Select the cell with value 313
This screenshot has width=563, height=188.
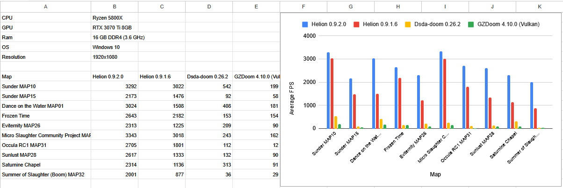pyautogui.click(x=209, y=164)
